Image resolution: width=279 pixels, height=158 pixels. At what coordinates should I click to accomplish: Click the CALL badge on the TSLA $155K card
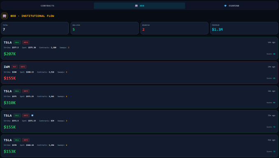(x=17, y=115)
